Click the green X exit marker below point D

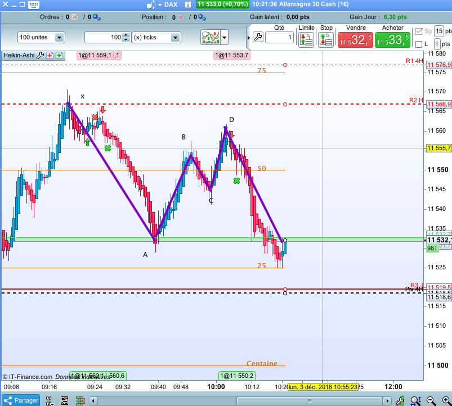coord(236,181)
